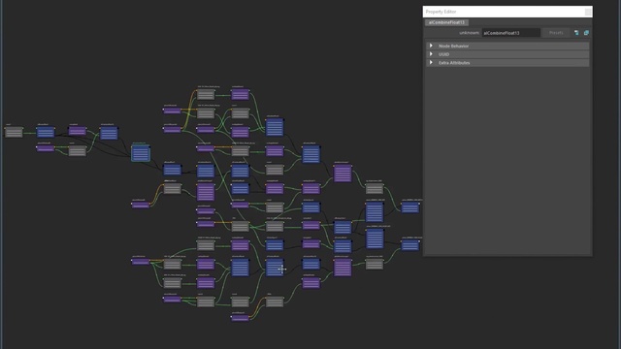Click the Property Editor title bar

[x=503, y=12]
